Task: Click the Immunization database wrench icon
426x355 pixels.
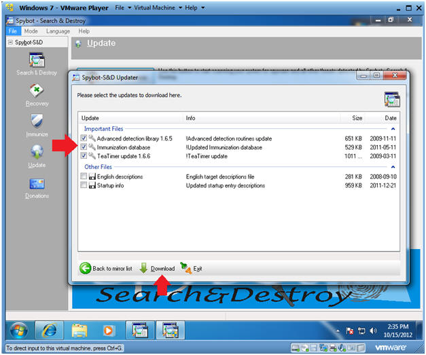Action: point(92,147)
